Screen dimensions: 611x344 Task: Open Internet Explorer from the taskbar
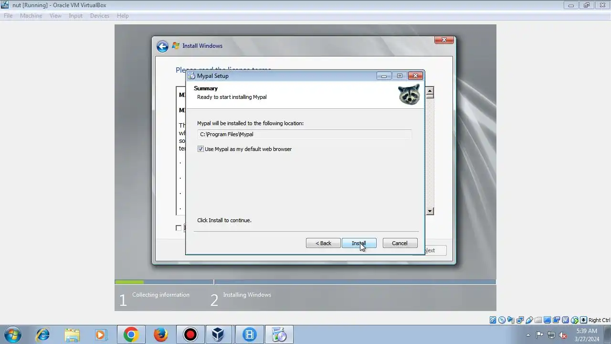point(42,334)
